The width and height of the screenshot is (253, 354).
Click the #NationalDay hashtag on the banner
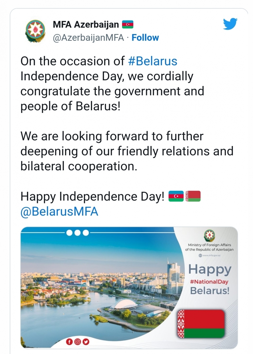209,282
